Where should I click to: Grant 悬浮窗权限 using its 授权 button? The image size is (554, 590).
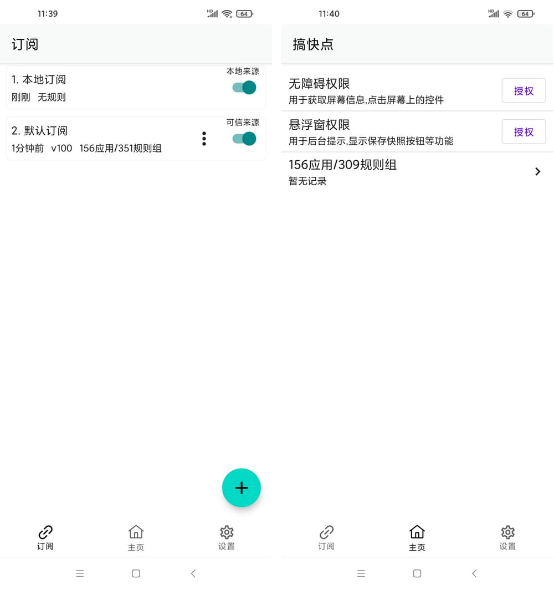pyautogui.click(x=524, y=131)
